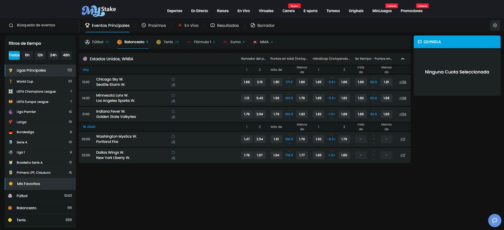Image resolution: width=504 pixels, height=230 pixels.
Task: Select the 12h time filter
Action: 40,55
